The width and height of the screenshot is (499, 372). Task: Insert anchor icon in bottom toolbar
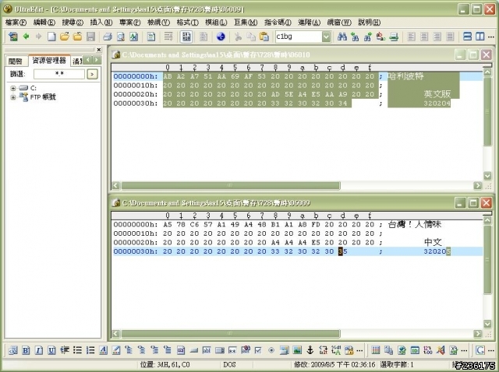pos(310,350)
